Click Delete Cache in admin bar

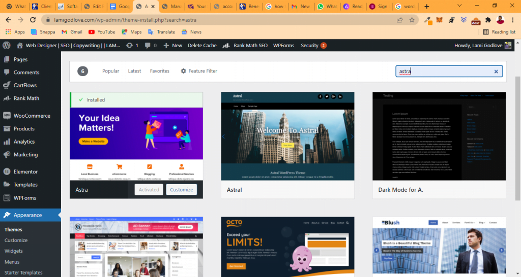(202, 45)
